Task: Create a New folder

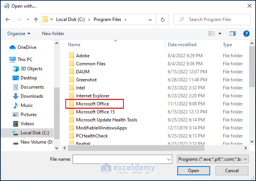Action: tap(53, 34)
